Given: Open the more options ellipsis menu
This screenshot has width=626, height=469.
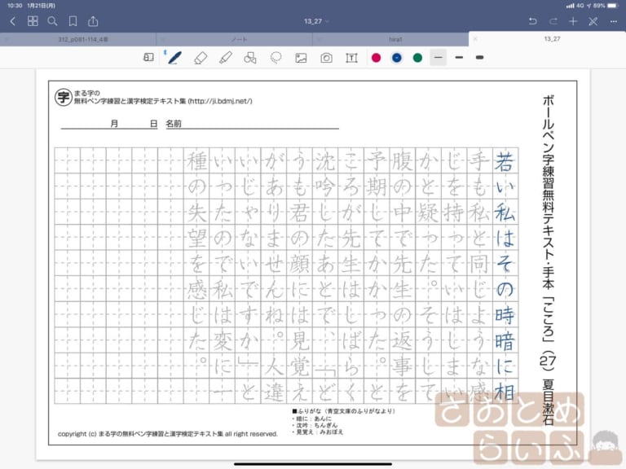Looking at the screenshot, I should point(614,21).
